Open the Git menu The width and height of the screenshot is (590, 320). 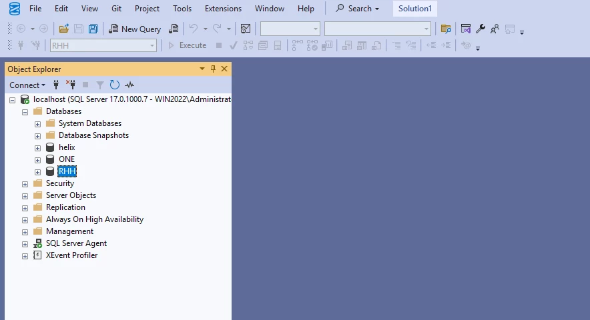(x=116, y=9)
